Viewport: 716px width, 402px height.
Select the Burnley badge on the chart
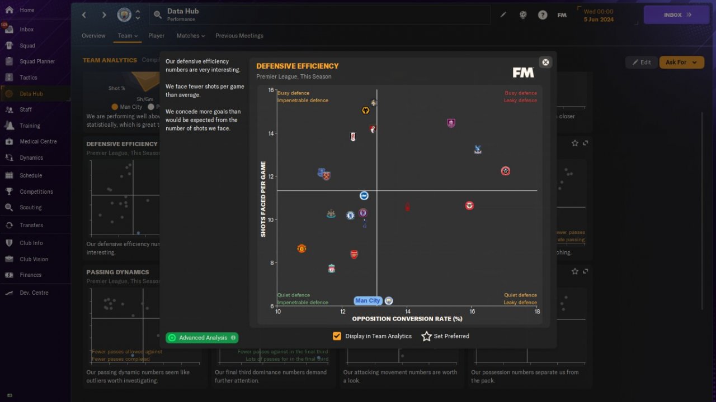click(451, 123)
